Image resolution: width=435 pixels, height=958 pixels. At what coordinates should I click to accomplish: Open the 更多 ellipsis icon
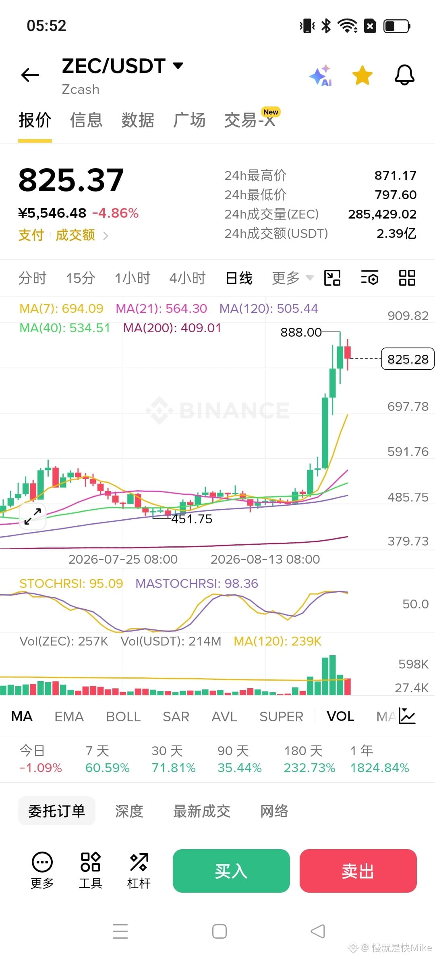42,871
